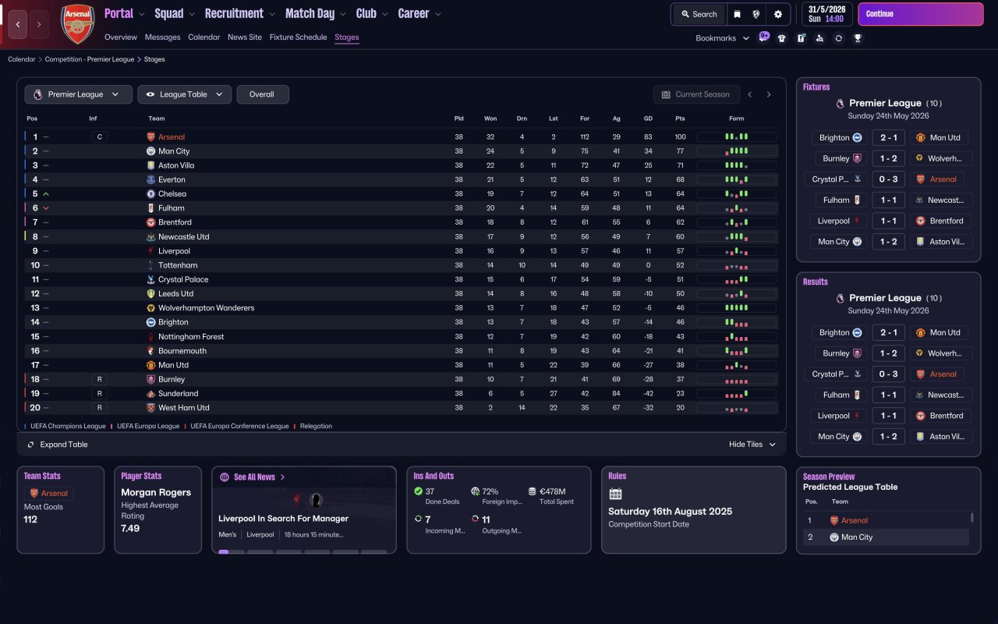Screen dimensions: 998x624
Task: Click the date and time display 31/5/2026
Action: tap(827, 14)
